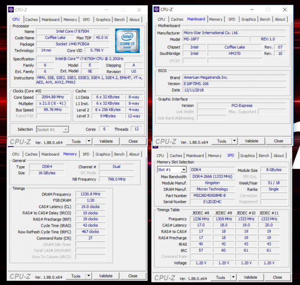Image resolution: width=300 pixels, height=285 pixels.
Task: Select the Caches tab in the Memory timings window
Action: [x=31, y=154]
